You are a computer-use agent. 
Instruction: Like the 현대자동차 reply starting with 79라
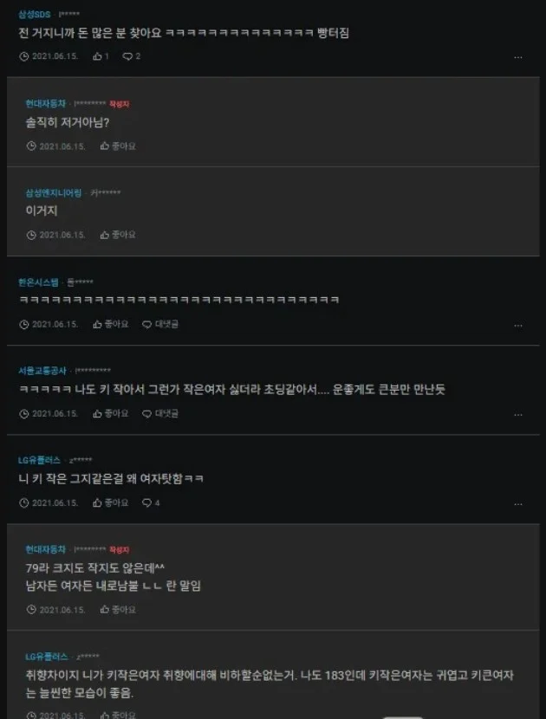[x=118, y=610]
